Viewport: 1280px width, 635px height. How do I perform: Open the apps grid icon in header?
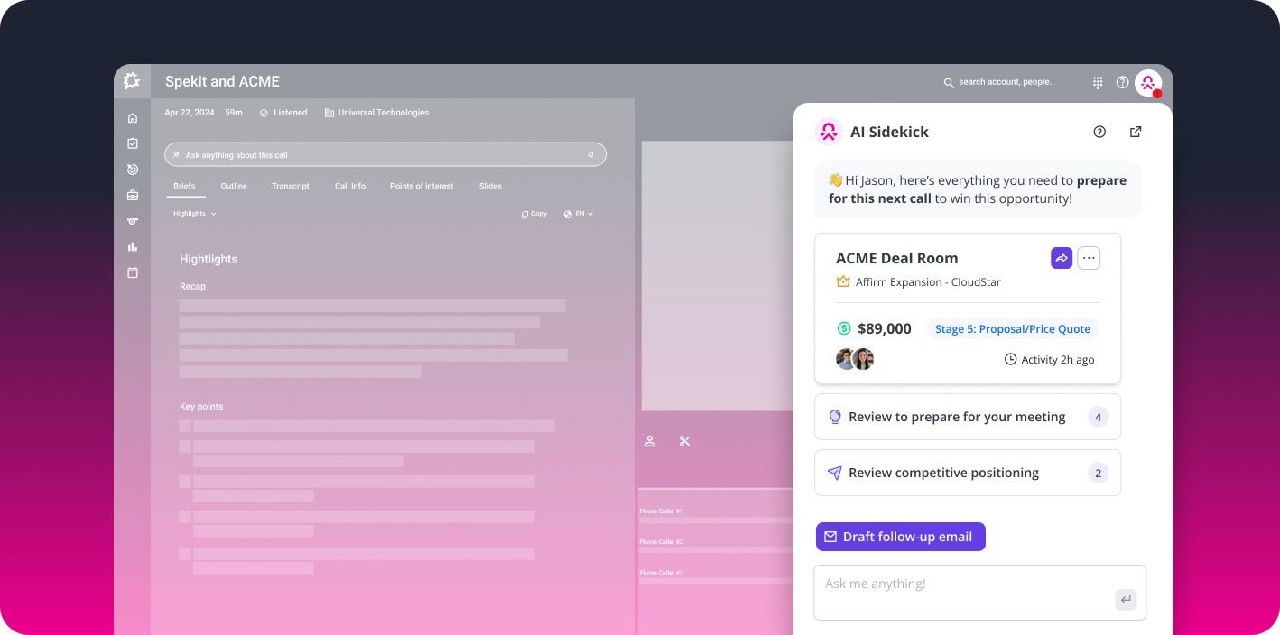1098,82
